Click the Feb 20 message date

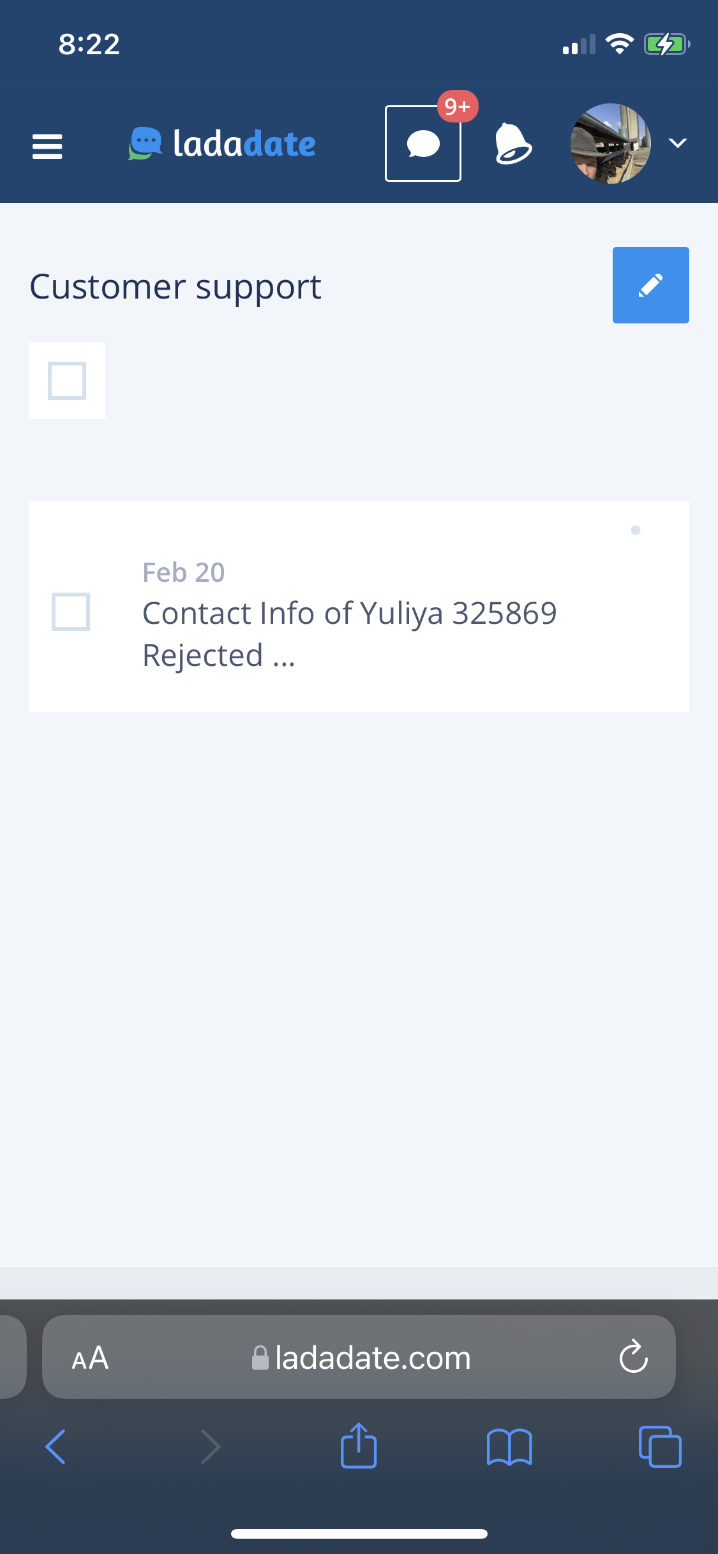(184, 572)
